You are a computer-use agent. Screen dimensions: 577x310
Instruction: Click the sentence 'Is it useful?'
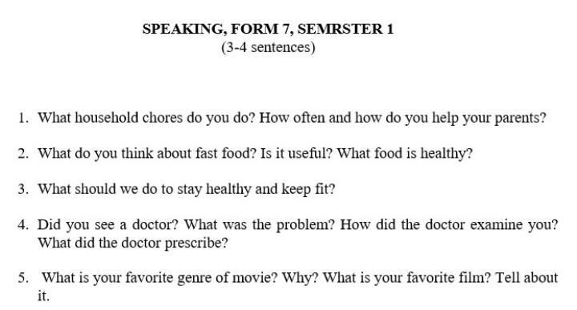297,153
